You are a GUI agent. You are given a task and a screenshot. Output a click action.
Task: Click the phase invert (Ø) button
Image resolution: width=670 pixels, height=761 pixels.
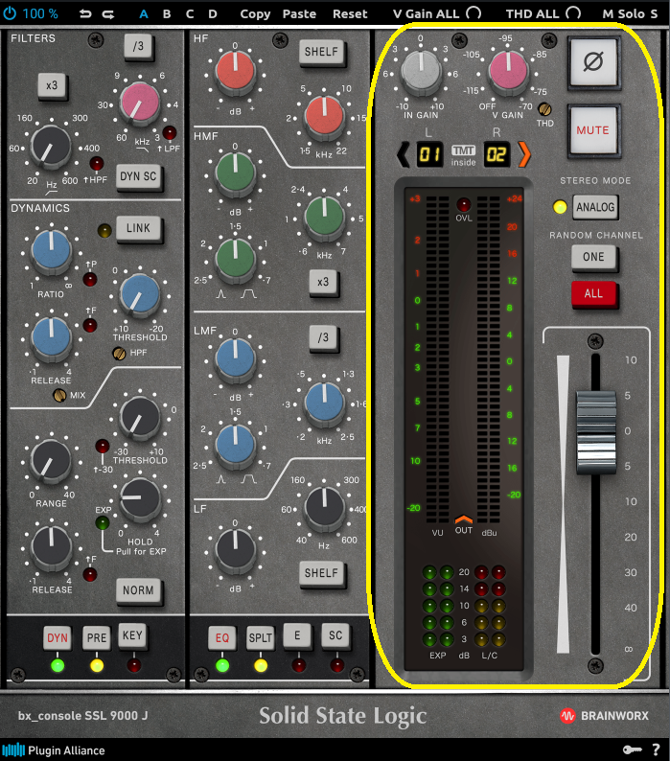coord(593,62)
